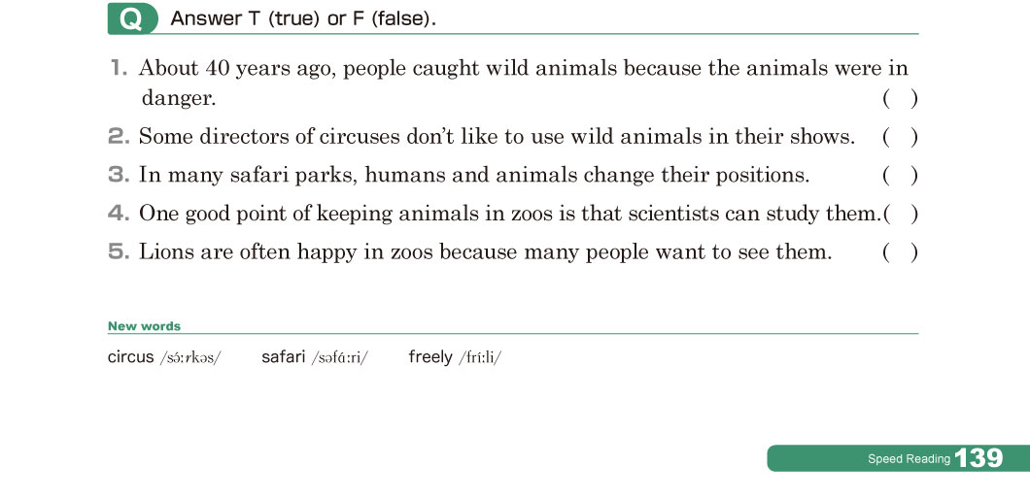
Task: Click the statement about circus directors
Action: pyautogui.click(x=497, y=137)
